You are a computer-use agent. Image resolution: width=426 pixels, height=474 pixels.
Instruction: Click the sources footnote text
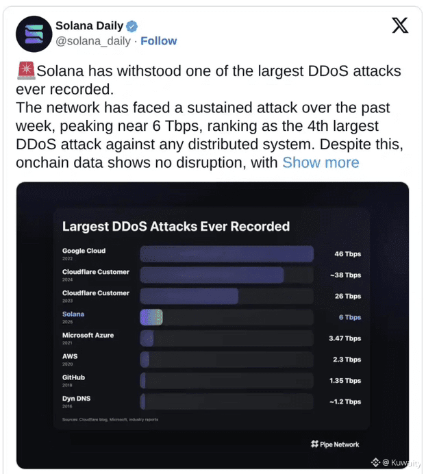click(x=110, y=419)
